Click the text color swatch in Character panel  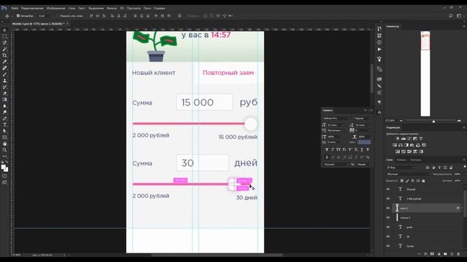[x=364, y=143]
